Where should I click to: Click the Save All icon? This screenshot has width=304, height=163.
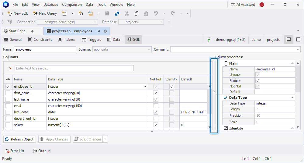click(117, 13)
